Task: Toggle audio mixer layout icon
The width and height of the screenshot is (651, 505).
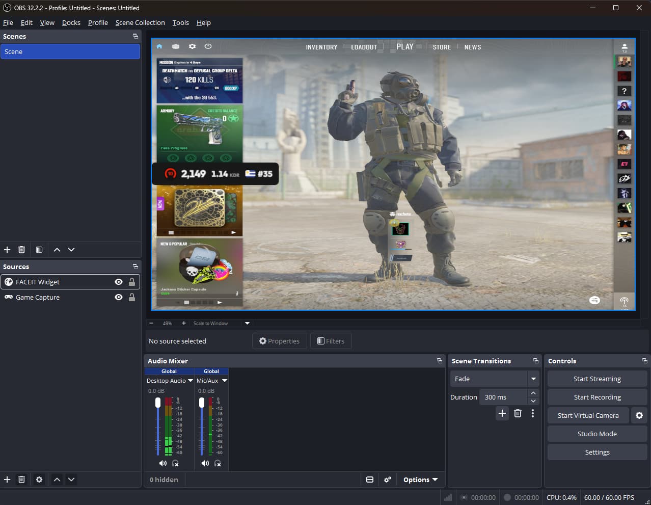Action: click(370, 480)
